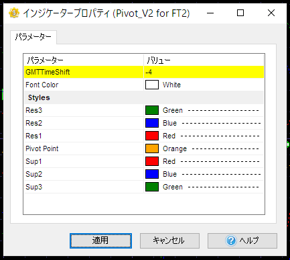Select the Res1 row label

[33, 136]
